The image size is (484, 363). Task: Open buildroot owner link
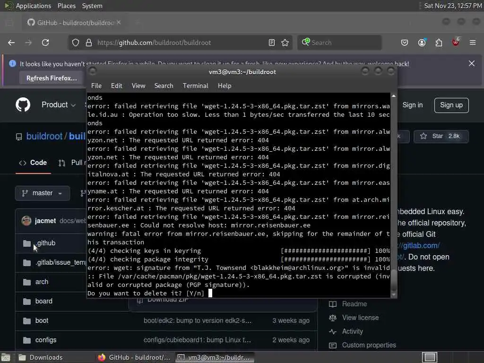coord(44,136)
